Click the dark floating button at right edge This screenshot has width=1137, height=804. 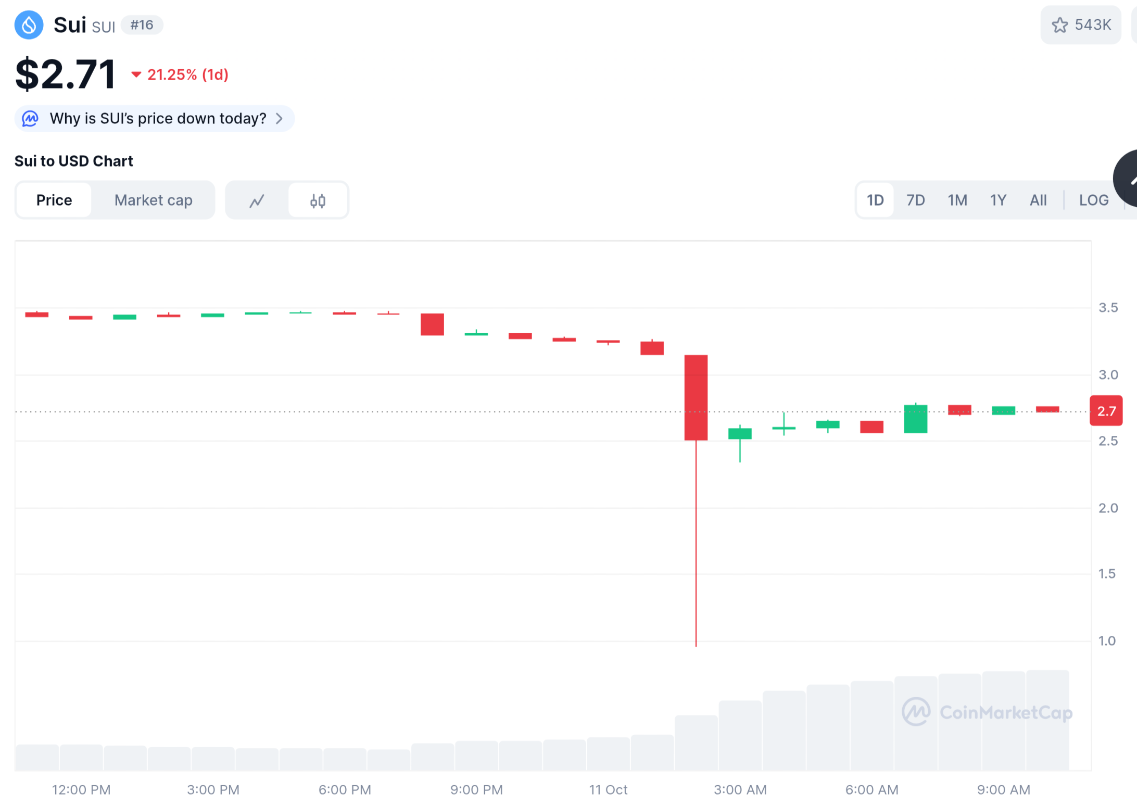pyautogui.click(x=1128, y=179)
